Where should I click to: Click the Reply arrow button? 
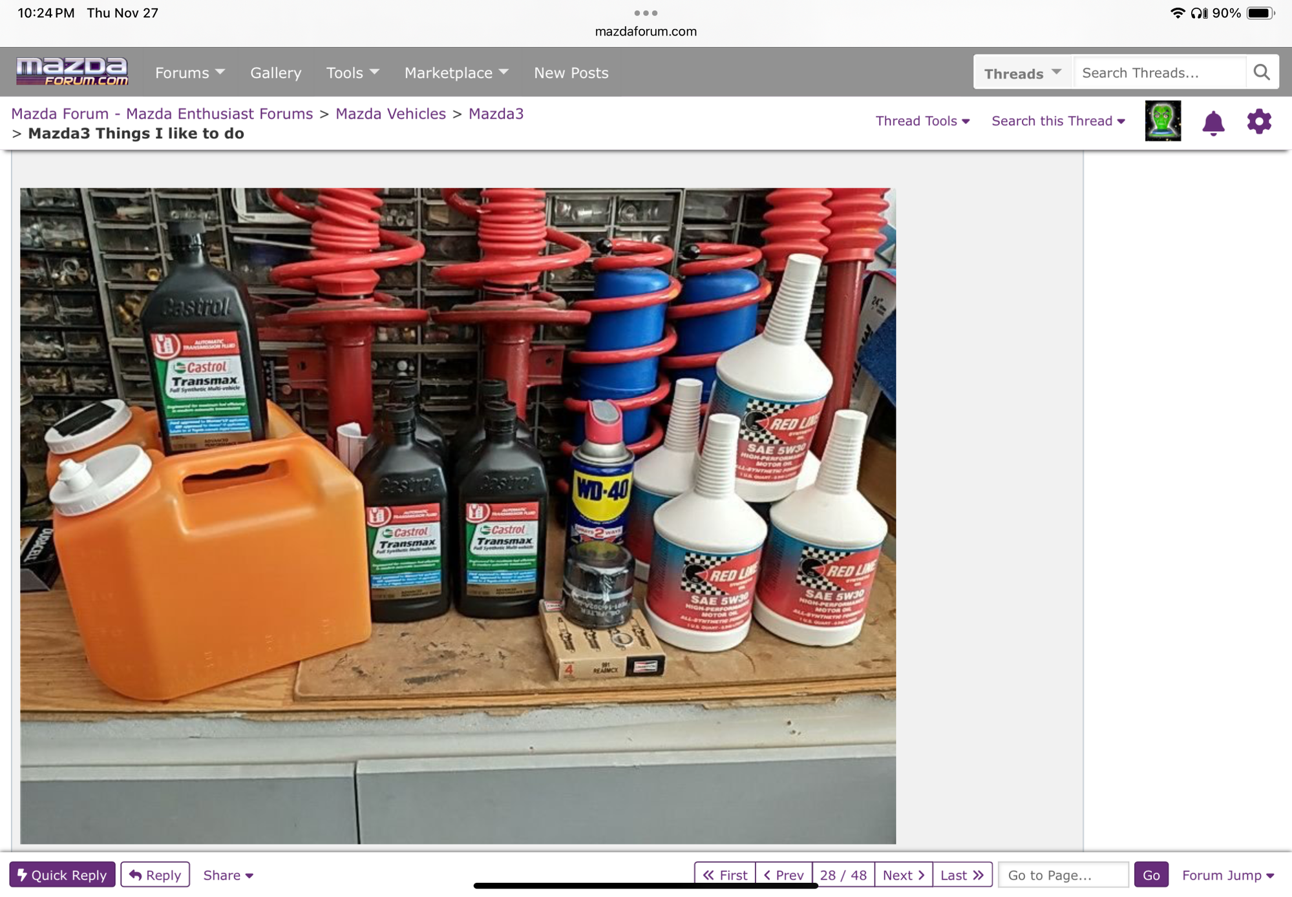pos(155,874)
